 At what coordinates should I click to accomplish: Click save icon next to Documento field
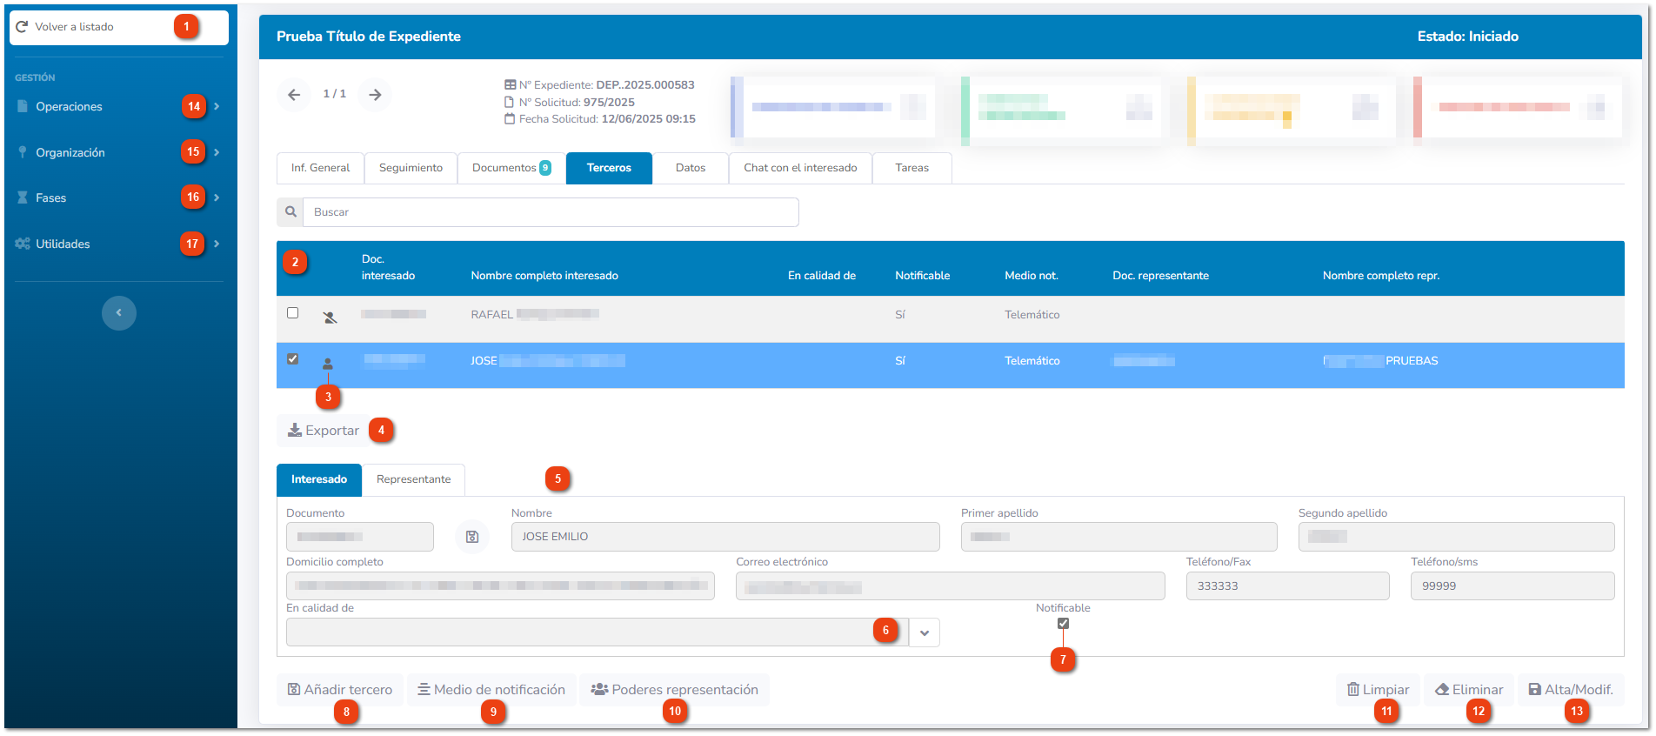coord(472,537)
